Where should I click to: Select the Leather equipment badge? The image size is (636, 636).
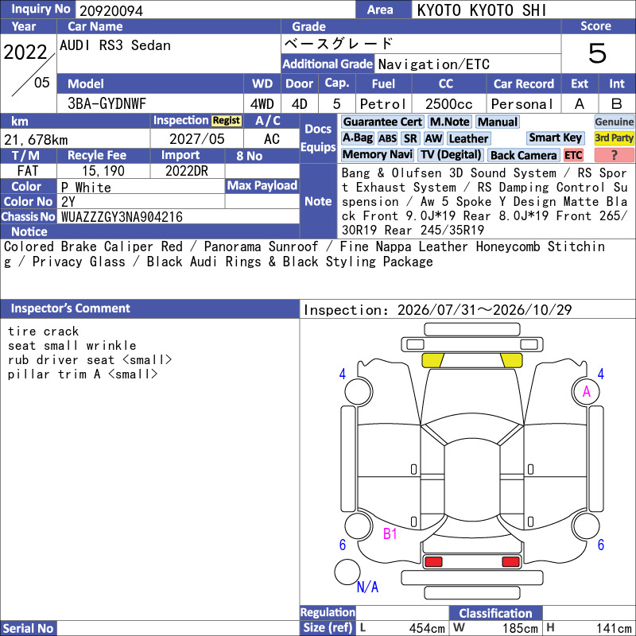click(x=468, y=138)
